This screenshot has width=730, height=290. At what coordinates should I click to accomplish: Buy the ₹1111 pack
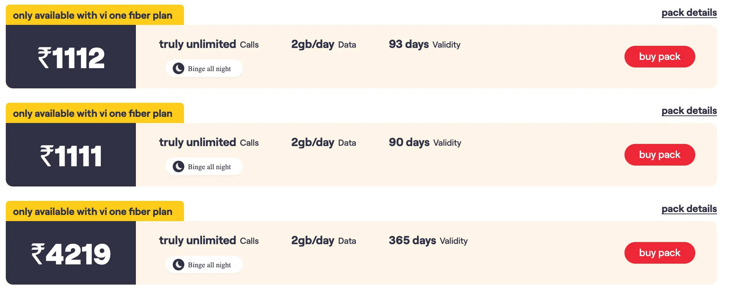(660, 155)
